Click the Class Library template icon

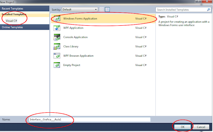(57, 47)
